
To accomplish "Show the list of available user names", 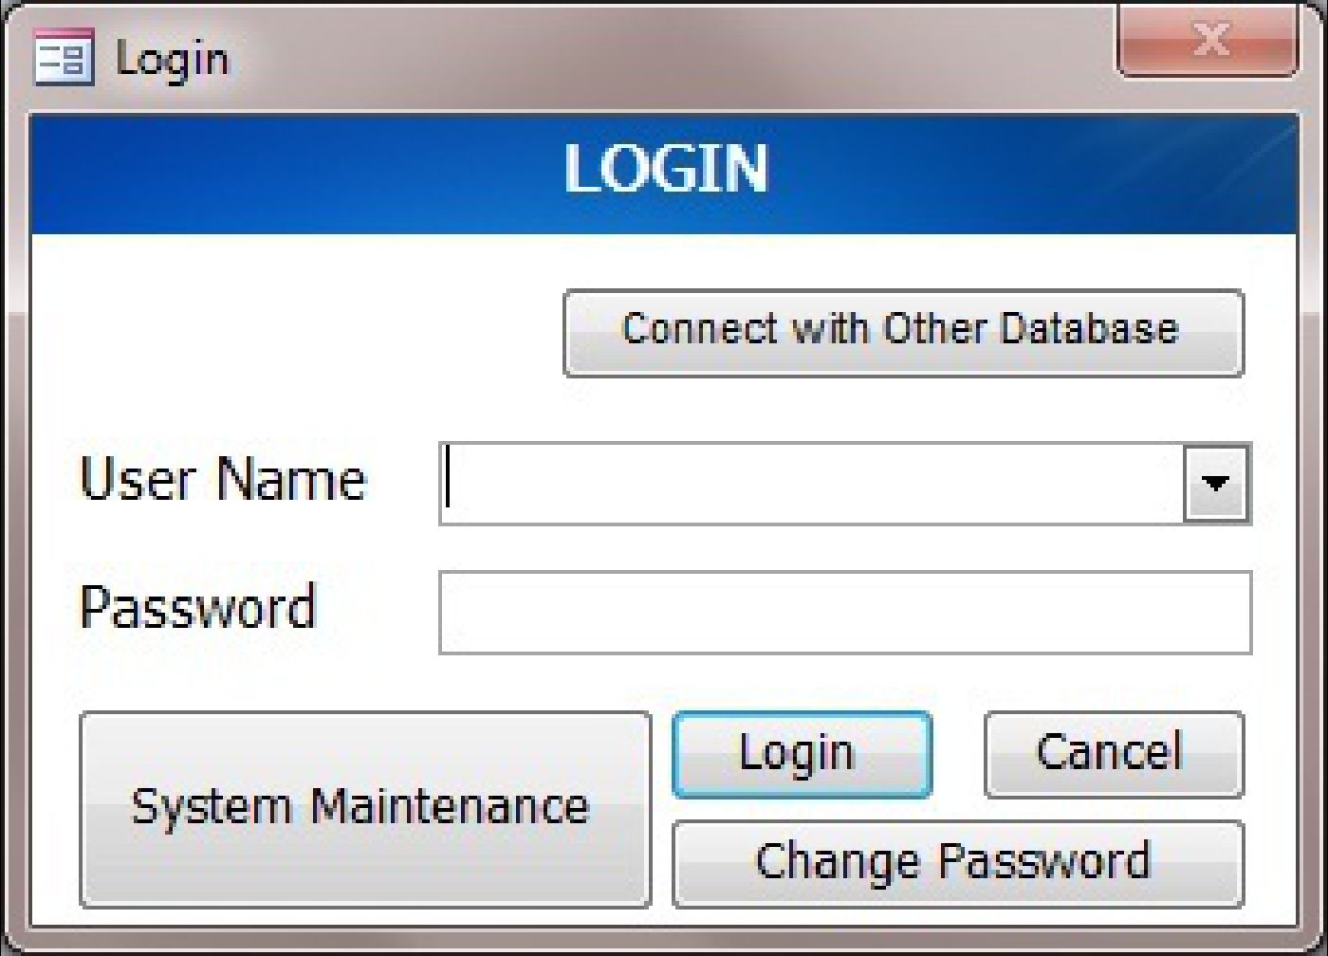I will pos(1216,484).
